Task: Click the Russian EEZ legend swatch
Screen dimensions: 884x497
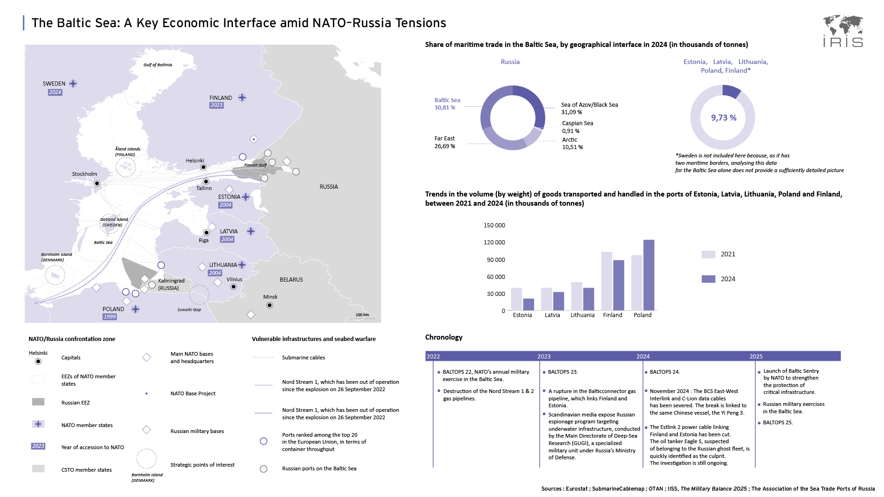Action: tap(38, 402)
